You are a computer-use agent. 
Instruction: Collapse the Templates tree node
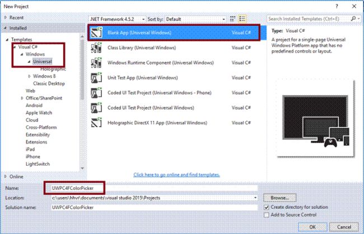(x=7, y=40)
